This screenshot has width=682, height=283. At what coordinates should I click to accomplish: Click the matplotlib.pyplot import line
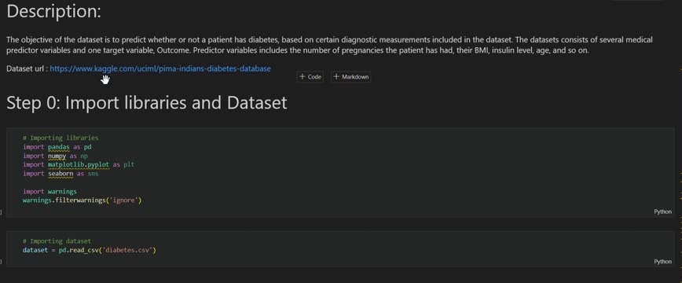[79, 164]
